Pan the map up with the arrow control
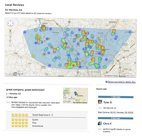The height and width of the screenshot is (140, 142). pyautogui.click(x=10, y=21)
